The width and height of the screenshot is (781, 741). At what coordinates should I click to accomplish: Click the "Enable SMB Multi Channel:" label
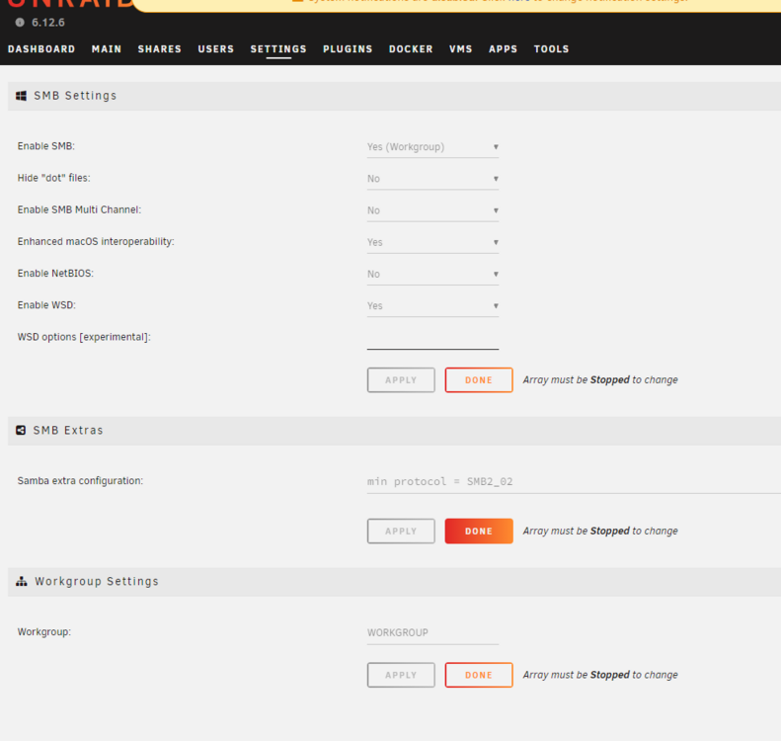coord(79,209)
